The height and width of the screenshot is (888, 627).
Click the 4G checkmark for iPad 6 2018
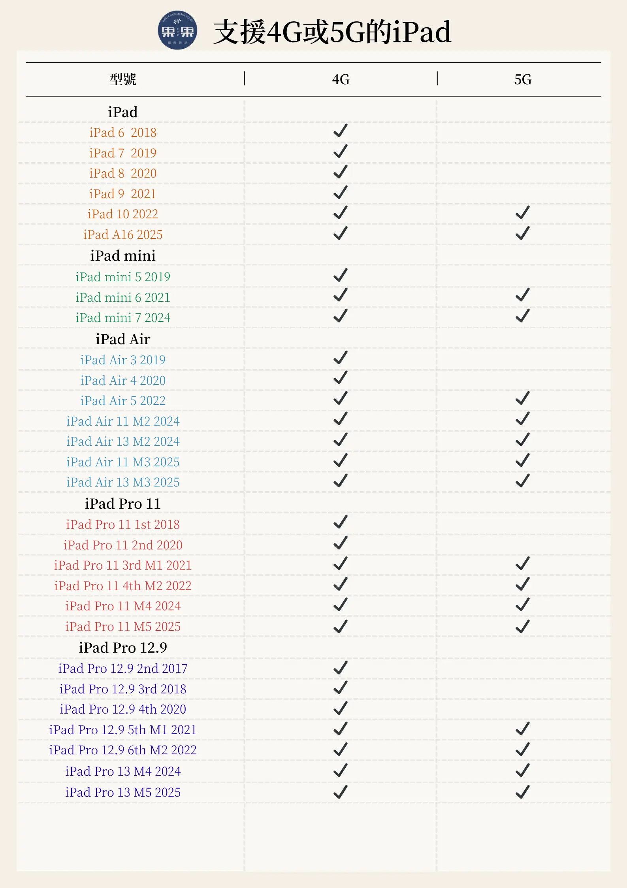point(340,131)
